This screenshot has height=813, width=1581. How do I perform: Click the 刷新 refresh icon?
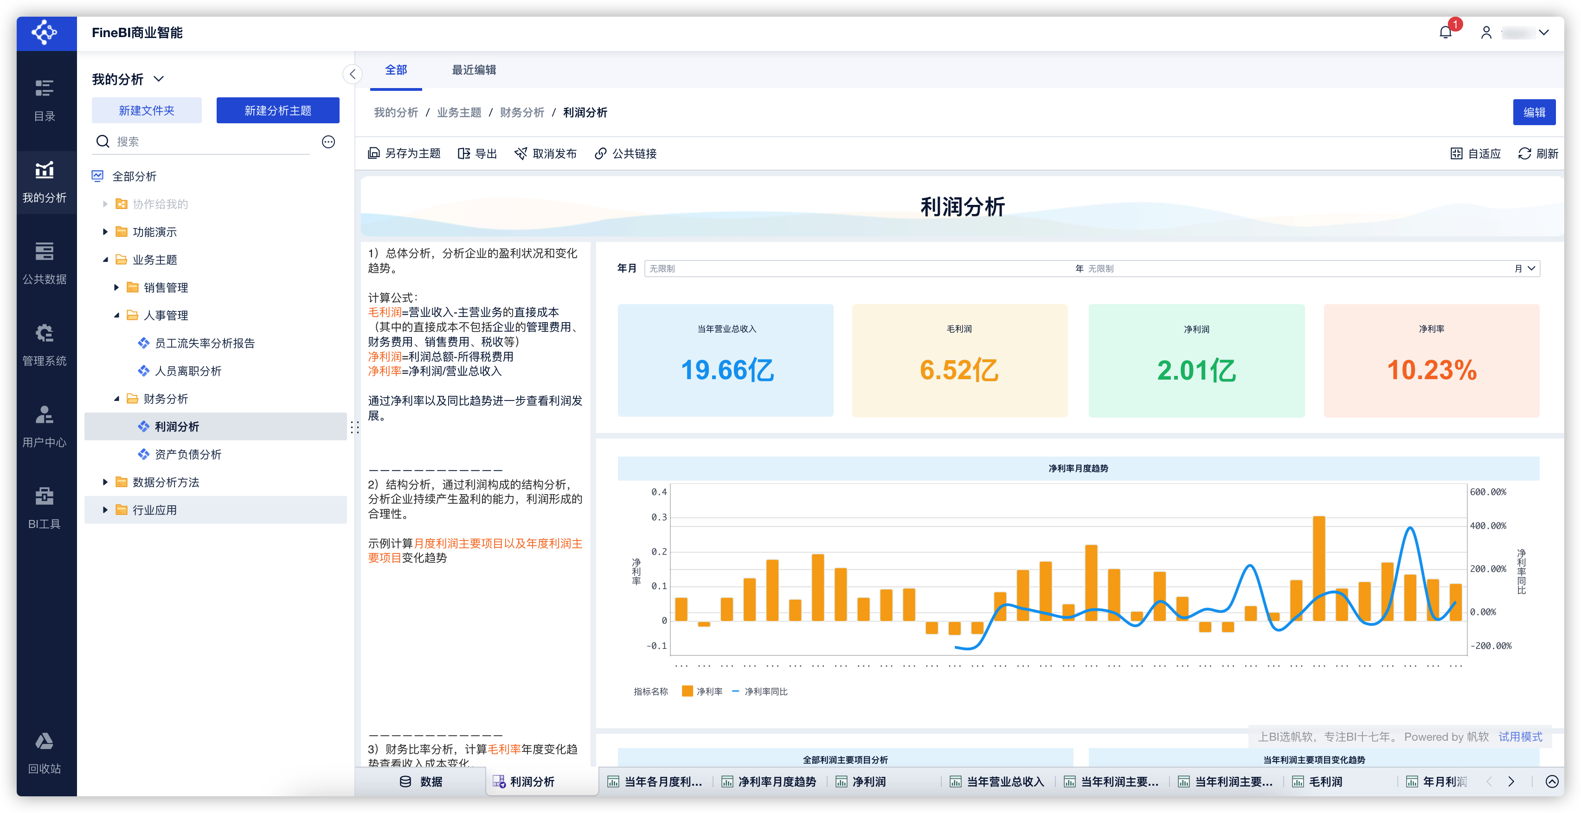click(x=1524, y=153)
